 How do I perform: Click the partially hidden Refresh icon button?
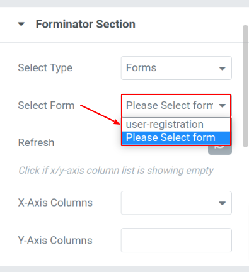[x=220, y=150]
